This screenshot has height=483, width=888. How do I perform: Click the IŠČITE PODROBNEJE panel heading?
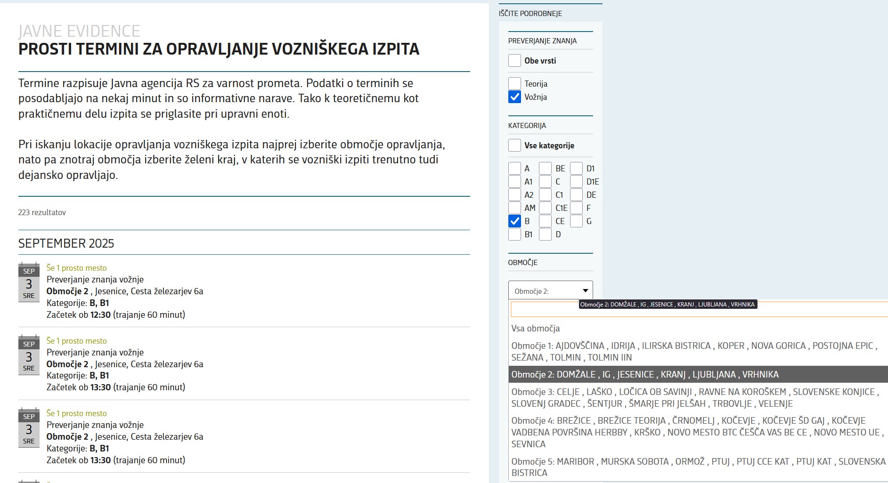[530, 14]
